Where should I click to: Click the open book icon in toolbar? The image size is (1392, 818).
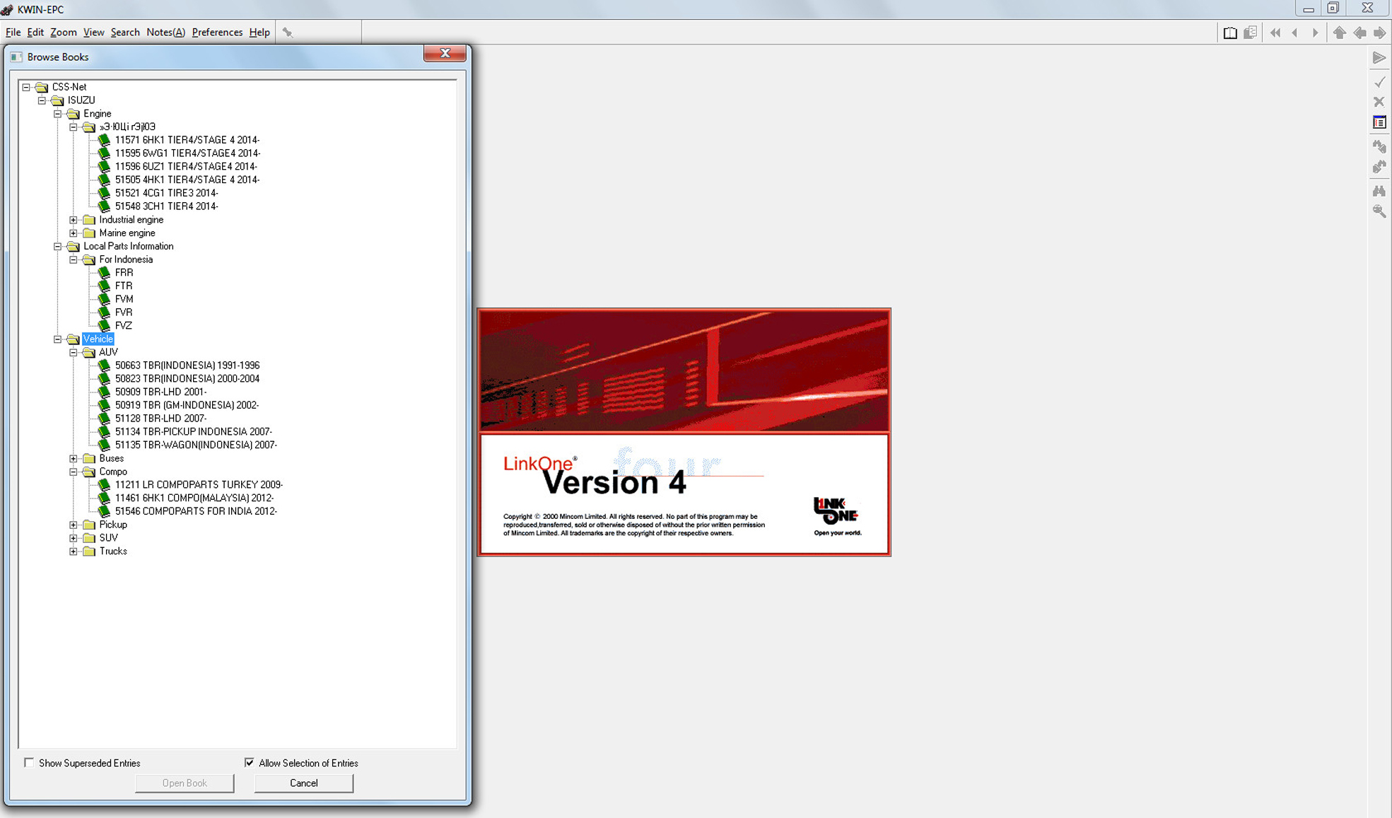[x=1230, y=33]
